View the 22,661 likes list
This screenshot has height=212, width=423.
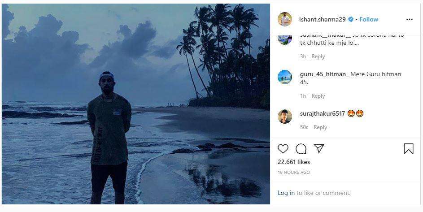click(x=294, y=162)
